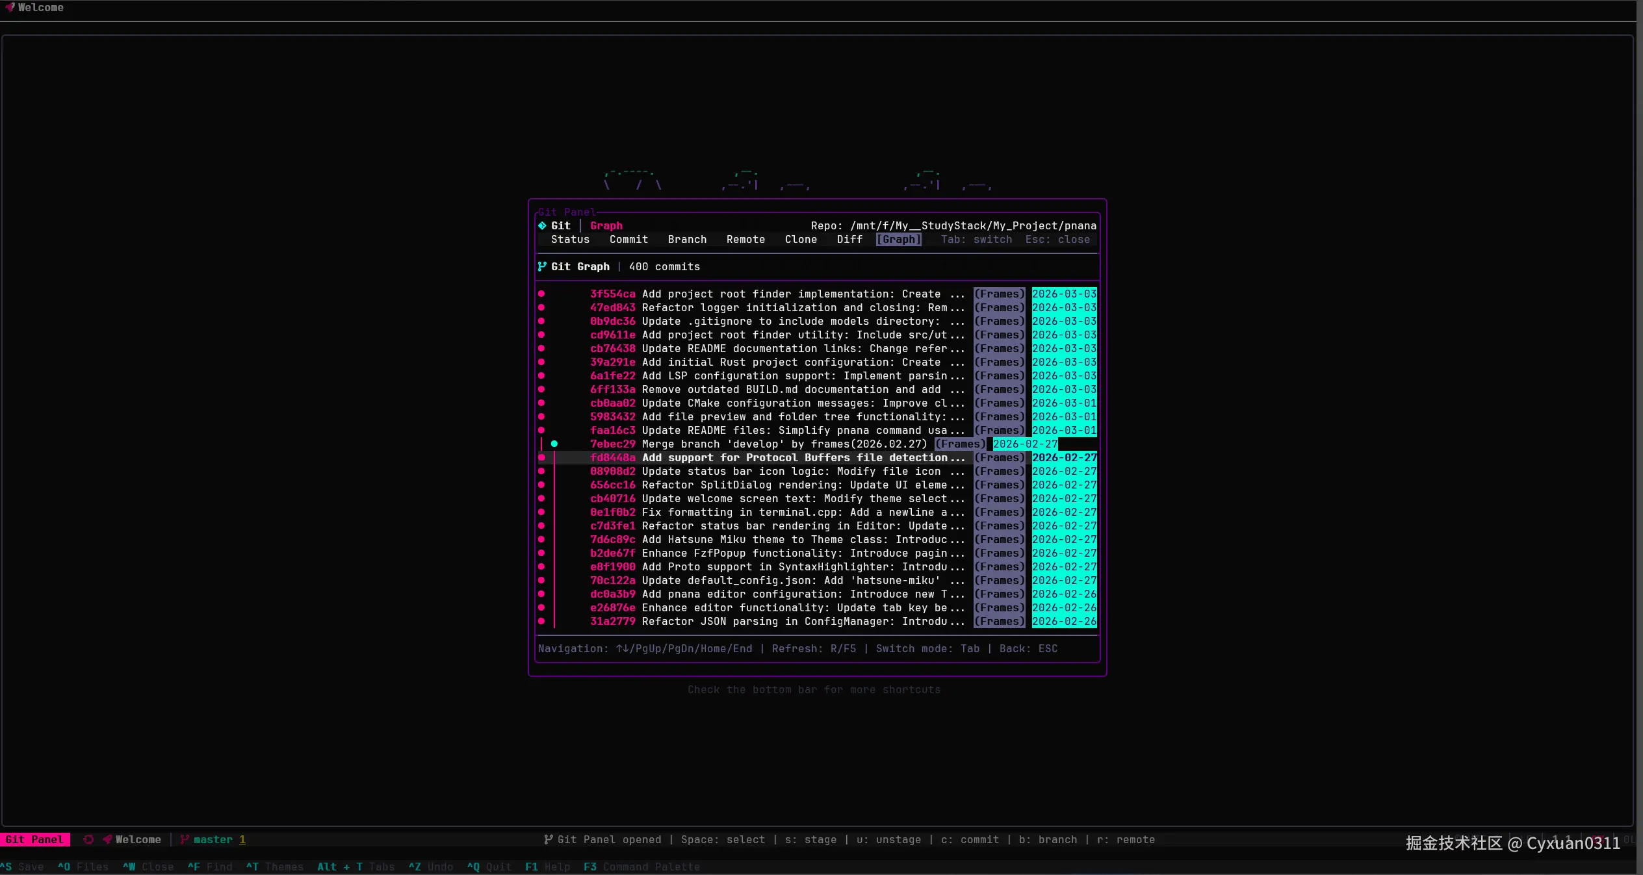1643x875 pixels.
Task: Click the cyan merge commit dot for 7ebec29
Action: click(x=554, y=444)
